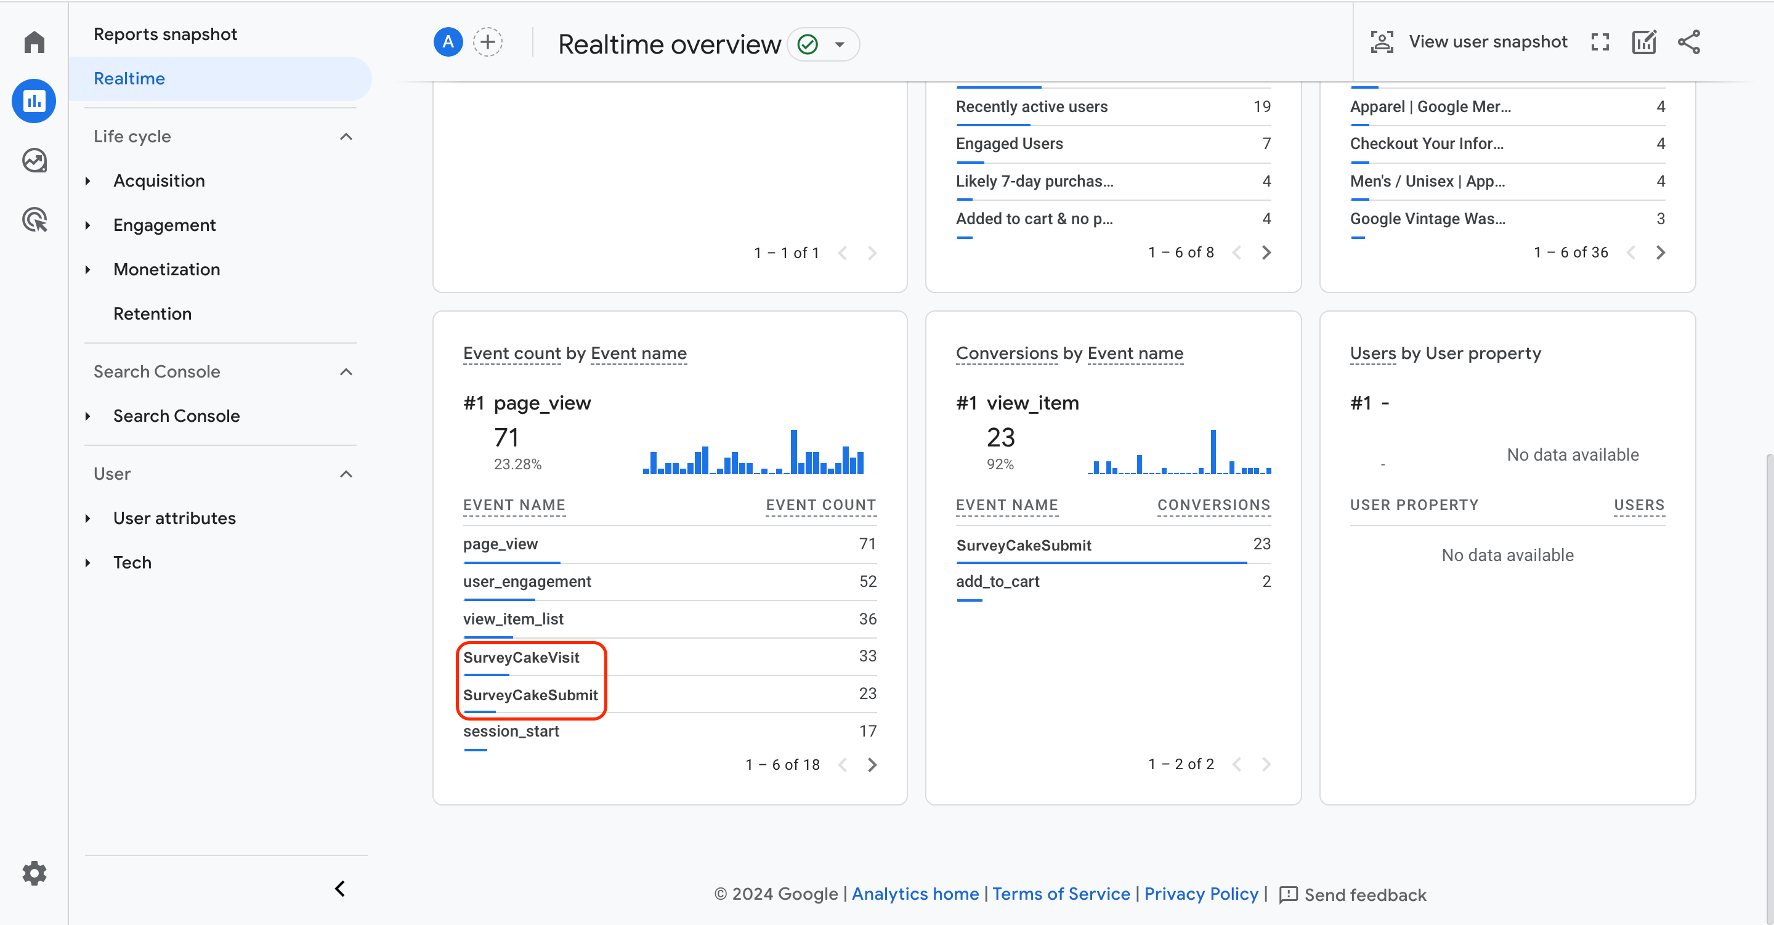Viewport: 1774px width, 925px height.
Task: Select the SurveyCakeVisit event row
Action: tap(670, 657)
